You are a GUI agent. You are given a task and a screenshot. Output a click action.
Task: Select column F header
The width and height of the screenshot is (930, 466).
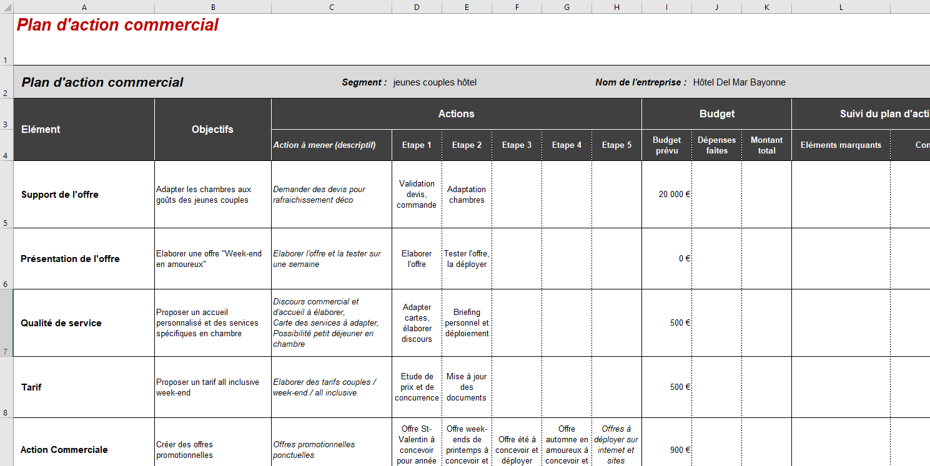(517, 7)
